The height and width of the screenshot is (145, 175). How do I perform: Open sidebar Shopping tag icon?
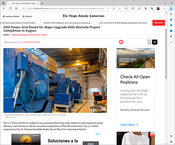point(171,19)
